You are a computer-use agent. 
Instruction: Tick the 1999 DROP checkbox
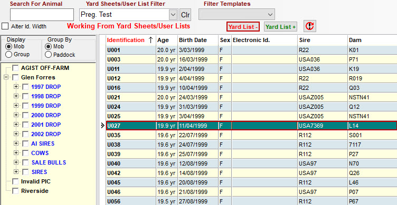pyautogui.click(x=25, y=106)
